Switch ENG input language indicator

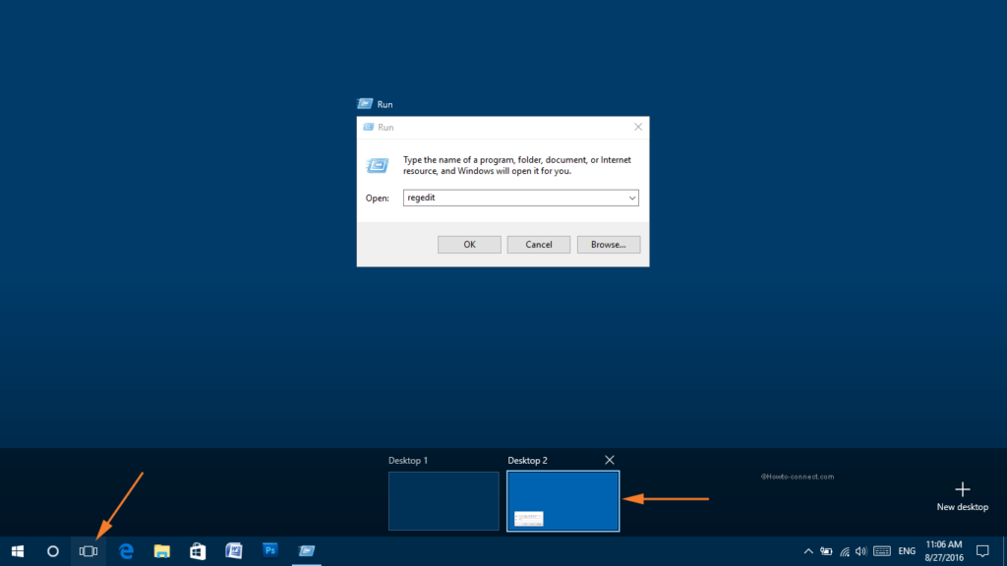(x=907, y=551)
